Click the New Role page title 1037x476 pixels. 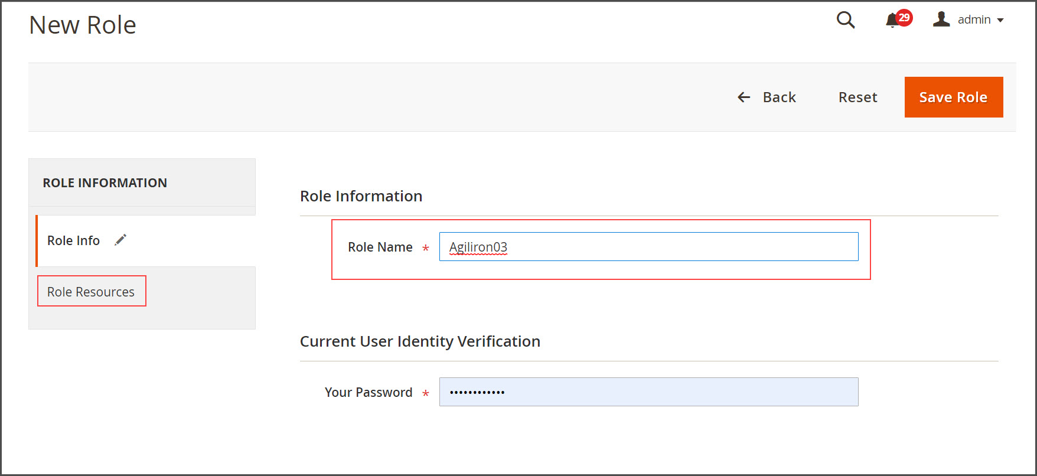point(83,25)
